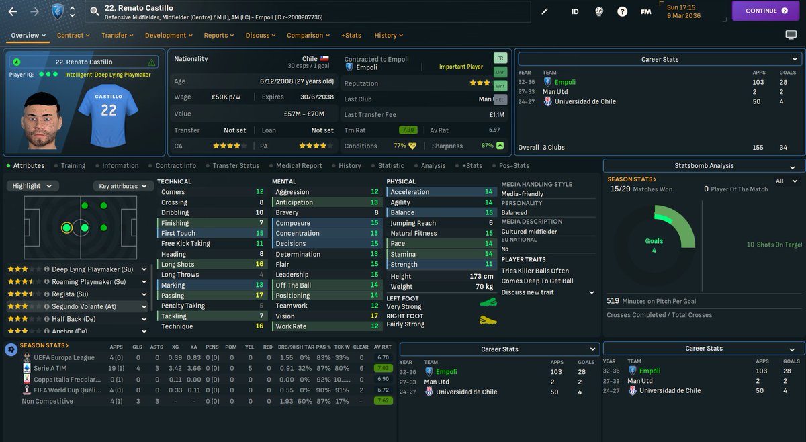Click the 7.30 training rating value

pyautogui.click(x=407, y=130)
